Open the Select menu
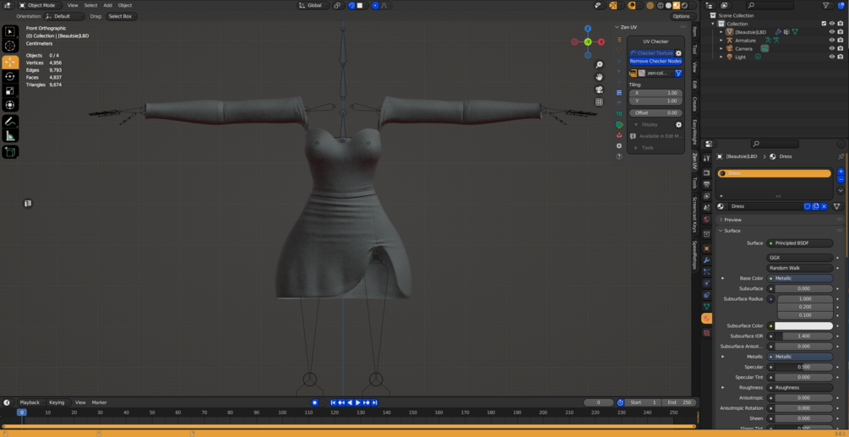849x437 pixels. (x=90, y=5)
